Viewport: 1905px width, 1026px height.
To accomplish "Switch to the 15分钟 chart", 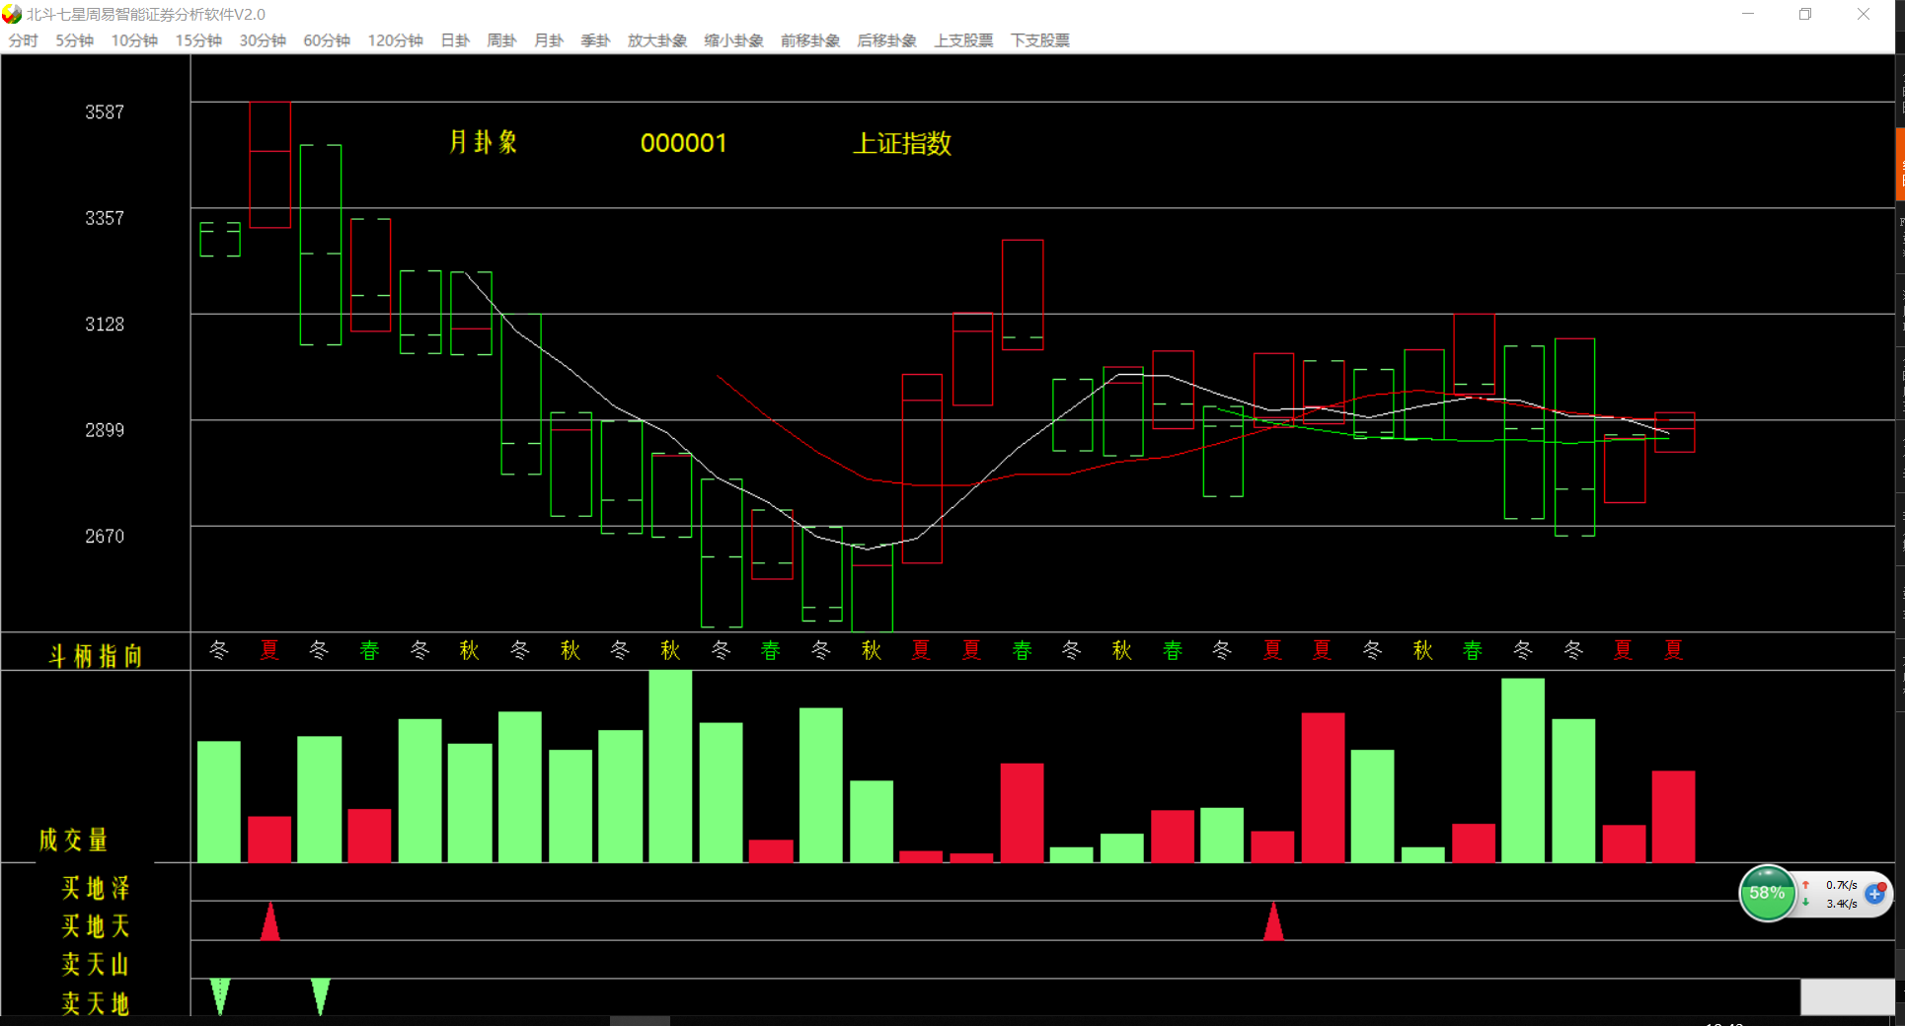I will point(198,40).
